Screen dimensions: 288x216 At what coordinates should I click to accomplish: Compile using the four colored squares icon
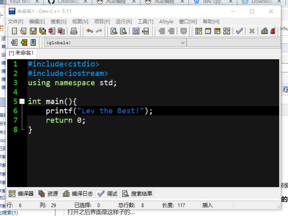[x=199, y=31]
